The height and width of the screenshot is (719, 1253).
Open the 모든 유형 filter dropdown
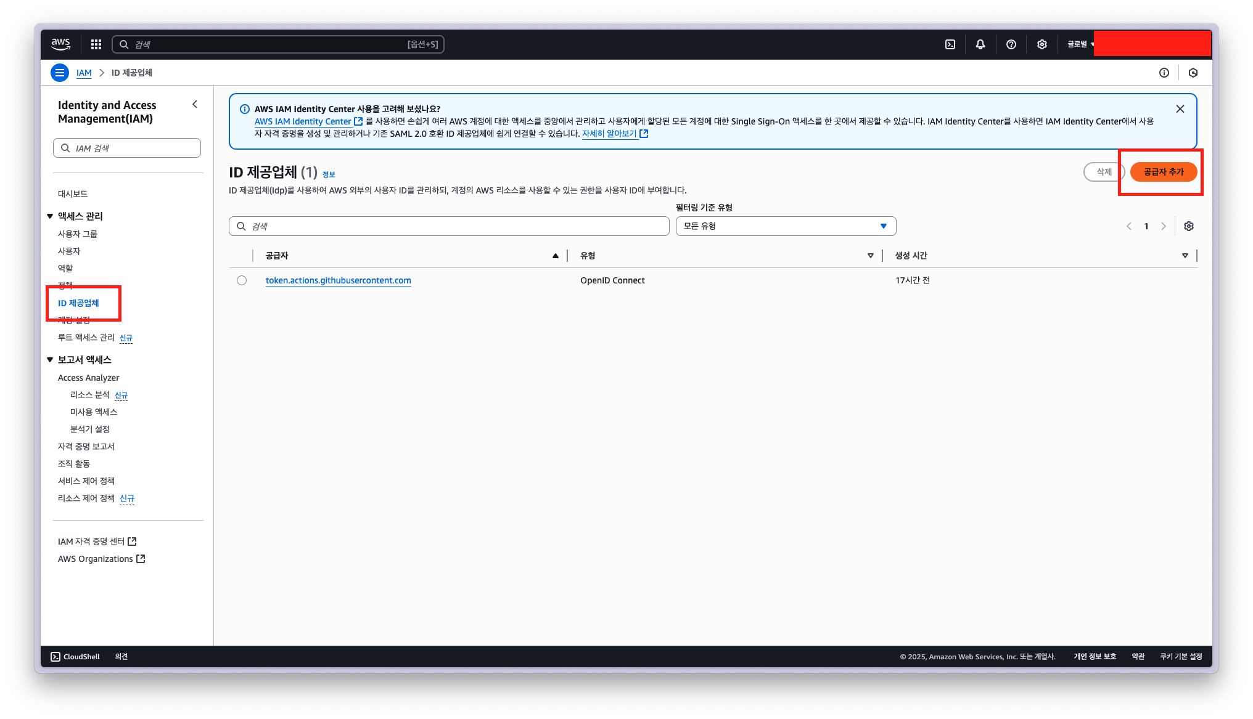786,226
